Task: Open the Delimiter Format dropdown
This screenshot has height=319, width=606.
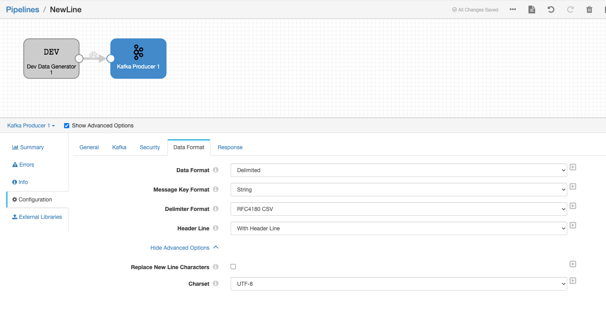Action: [399, 209]
